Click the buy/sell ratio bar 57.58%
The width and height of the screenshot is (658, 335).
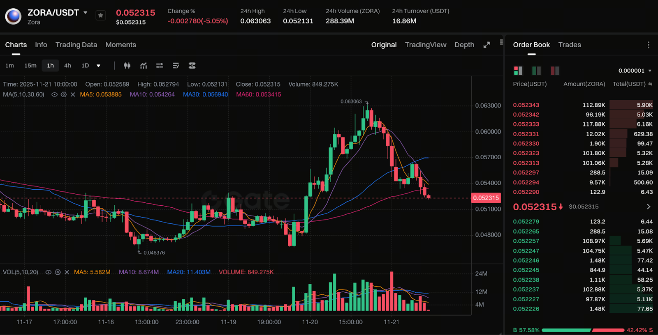tap(583, 330)
